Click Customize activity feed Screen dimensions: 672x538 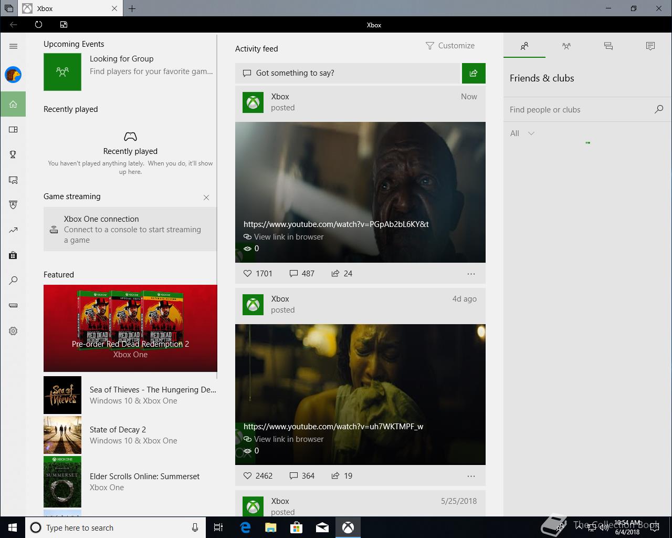tap(450, 46)
